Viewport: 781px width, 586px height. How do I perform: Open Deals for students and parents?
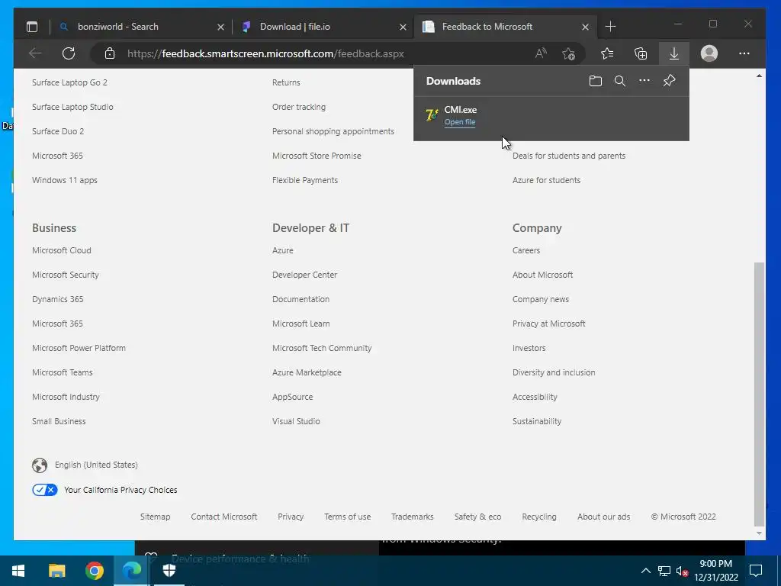pos(569,156)
